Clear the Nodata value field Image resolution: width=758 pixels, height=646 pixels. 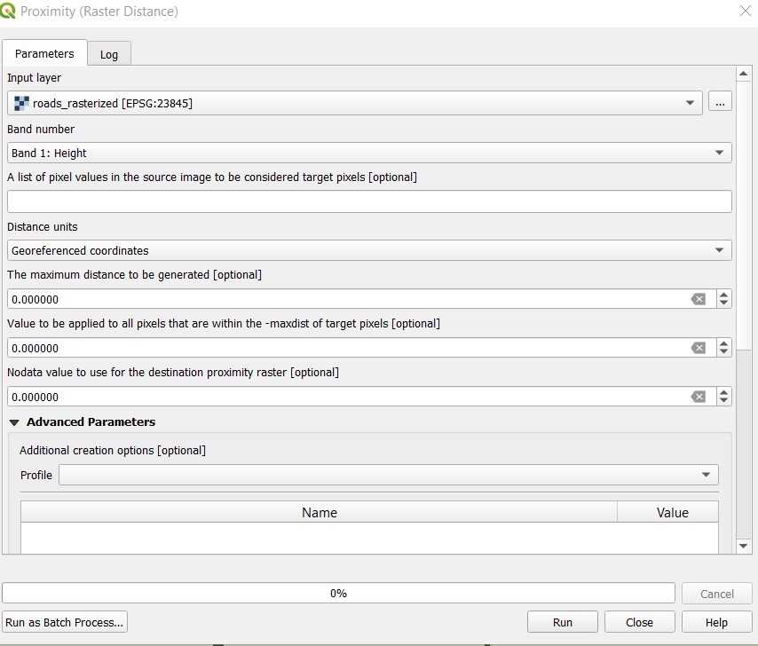(699, 397)
